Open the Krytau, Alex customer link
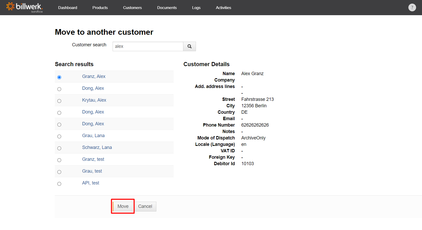 [94, 100]
